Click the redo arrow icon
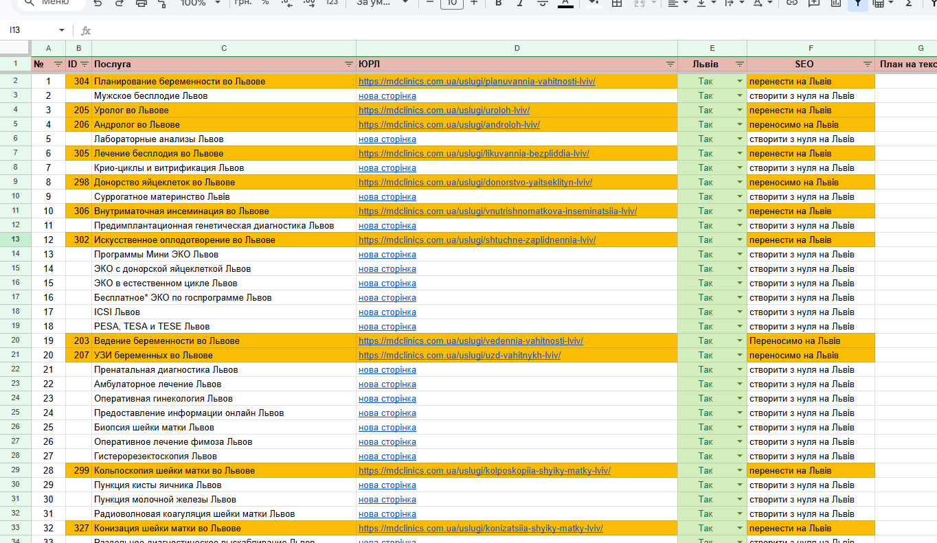937x543 pixels. click(120, 3)
